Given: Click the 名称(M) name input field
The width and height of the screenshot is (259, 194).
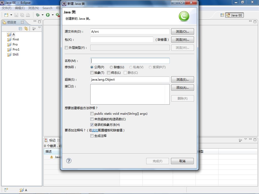Looking at the screenshot, I should (130, 61).
